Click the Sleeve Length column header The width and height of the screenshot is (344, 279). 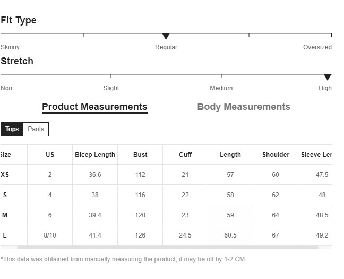click(x=316, y=155)
